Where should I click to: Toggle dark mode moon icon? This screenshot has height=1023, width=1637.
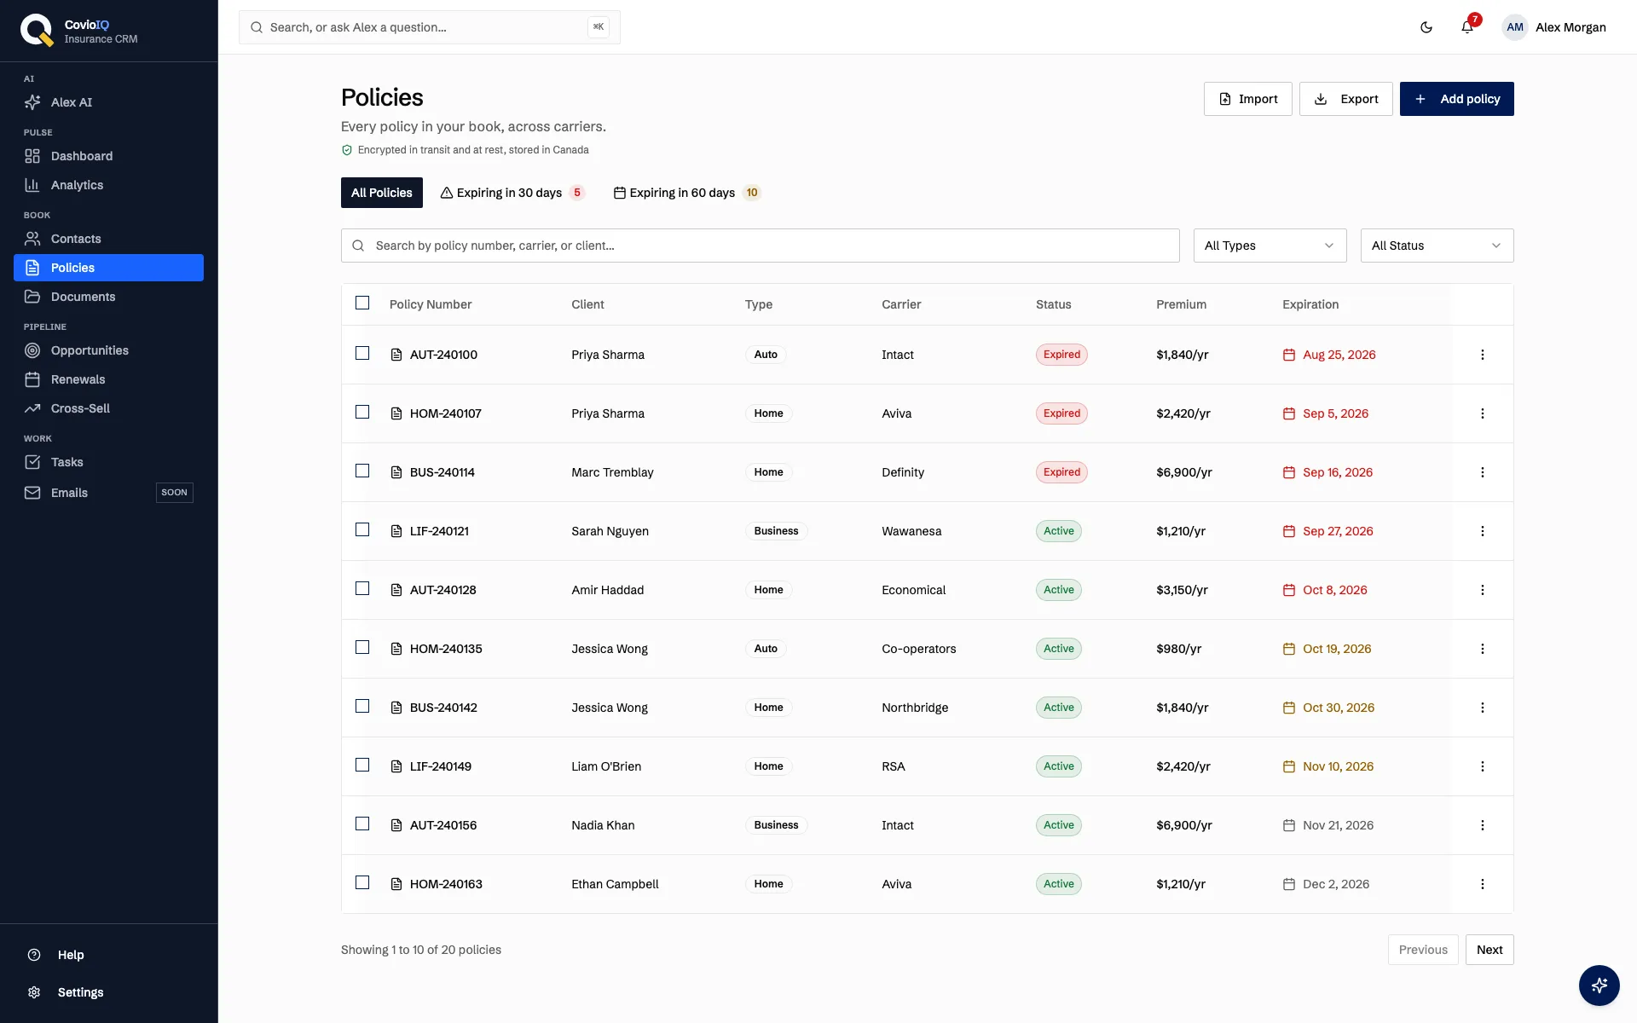pos(1426,27)
